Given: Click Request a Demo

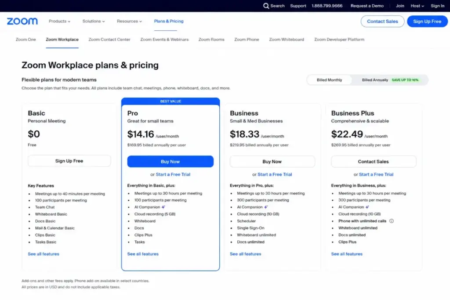Looking at the screenshot, I should [367, 6].
